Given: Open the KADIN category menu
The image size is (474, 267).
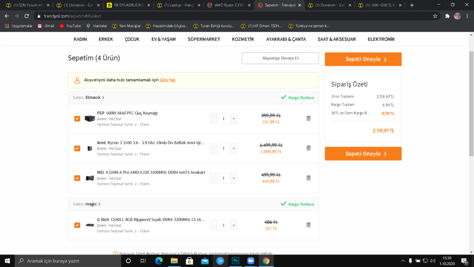Looking at the screenshot, I should 80,39.
